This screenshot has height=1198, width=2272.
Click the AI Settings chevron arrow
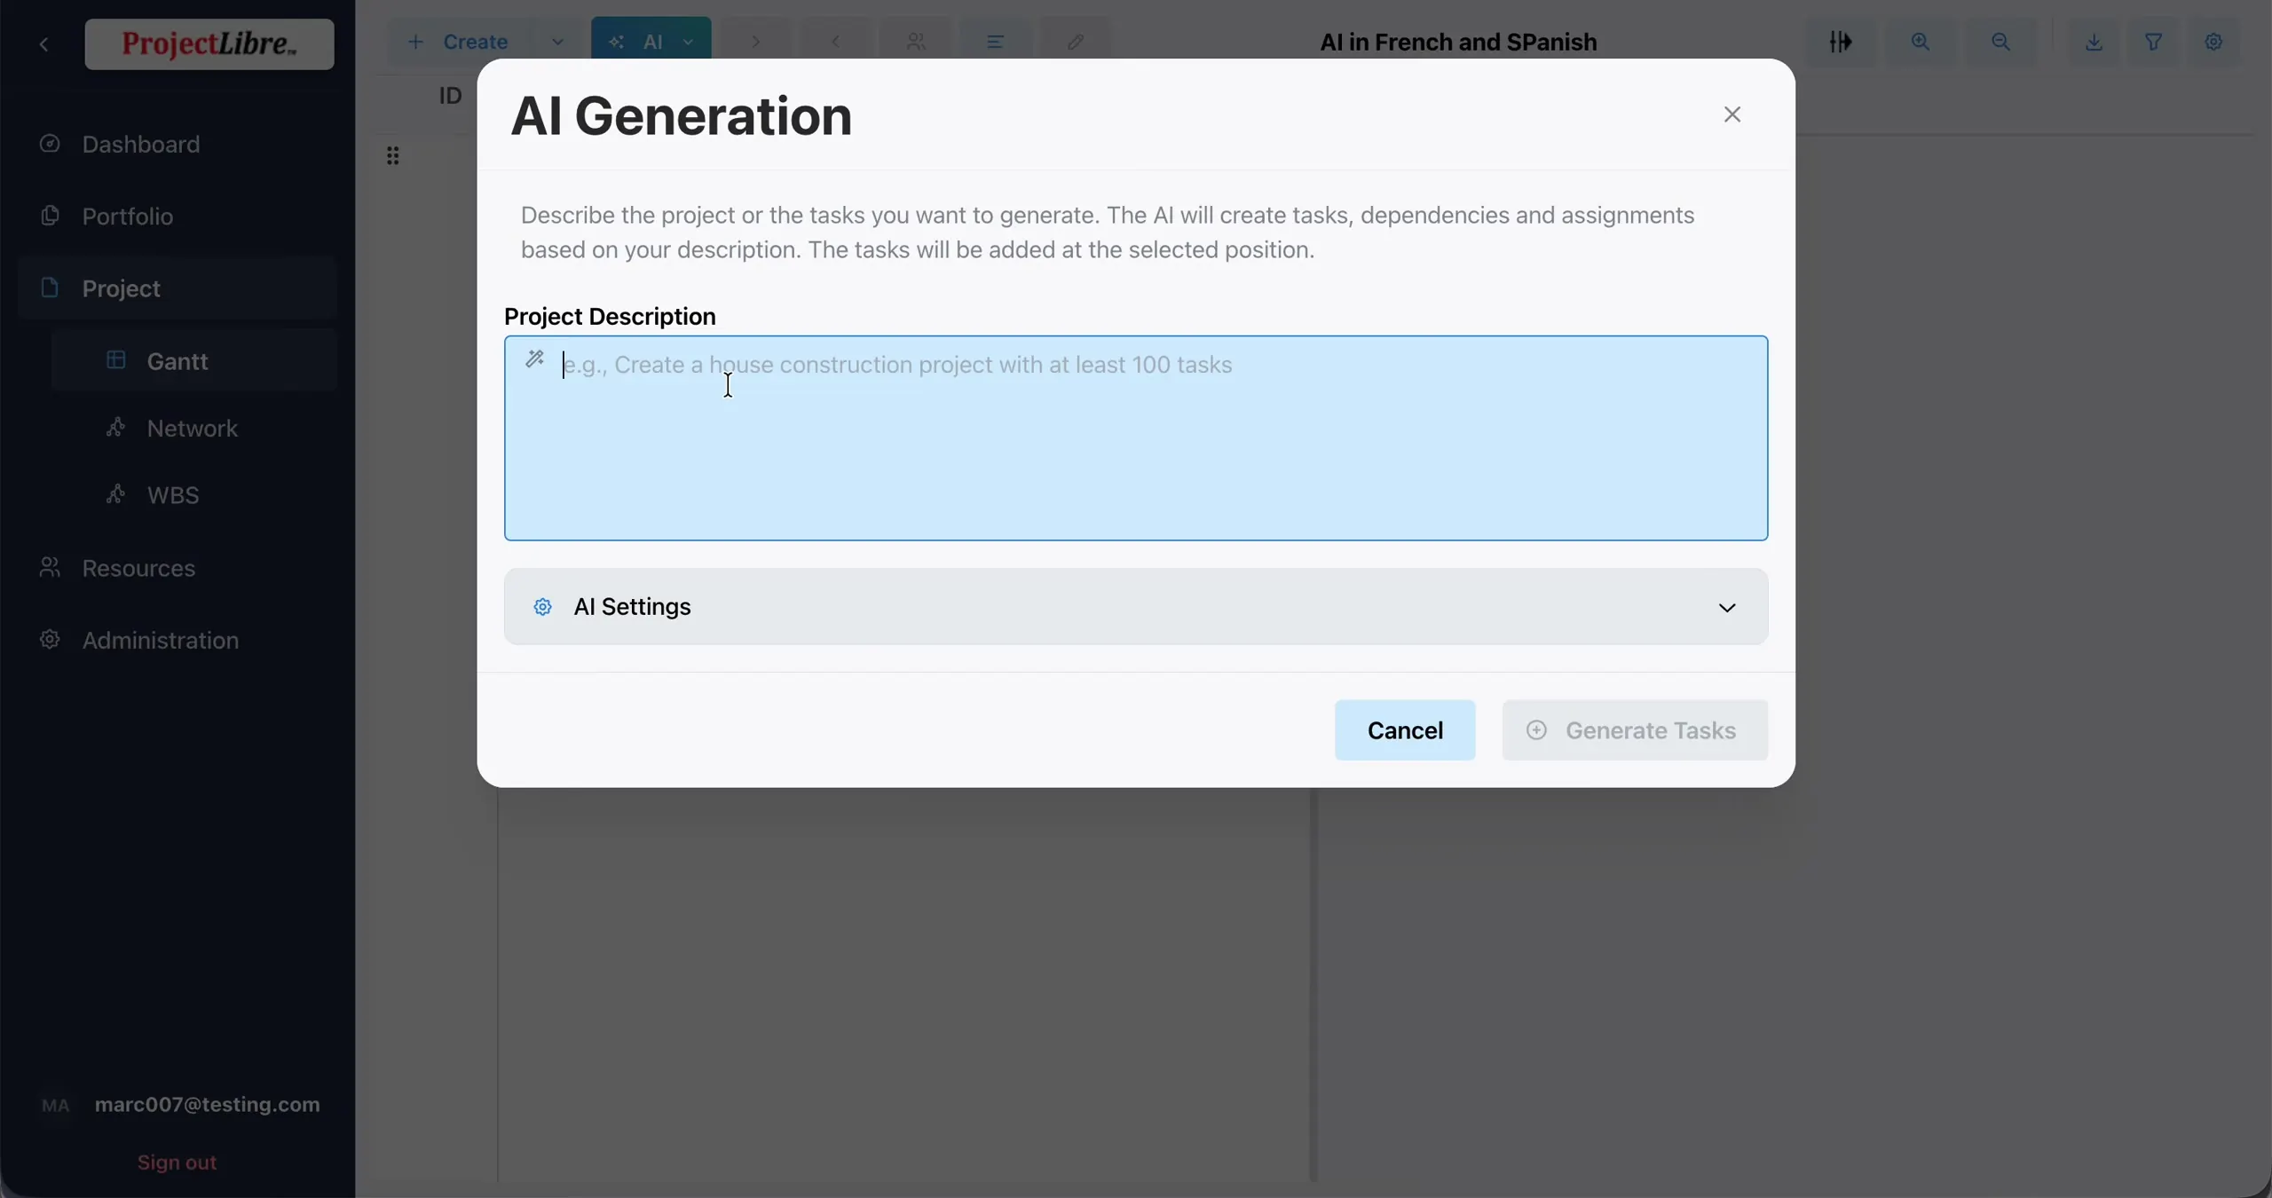(x=1726, y=608)
